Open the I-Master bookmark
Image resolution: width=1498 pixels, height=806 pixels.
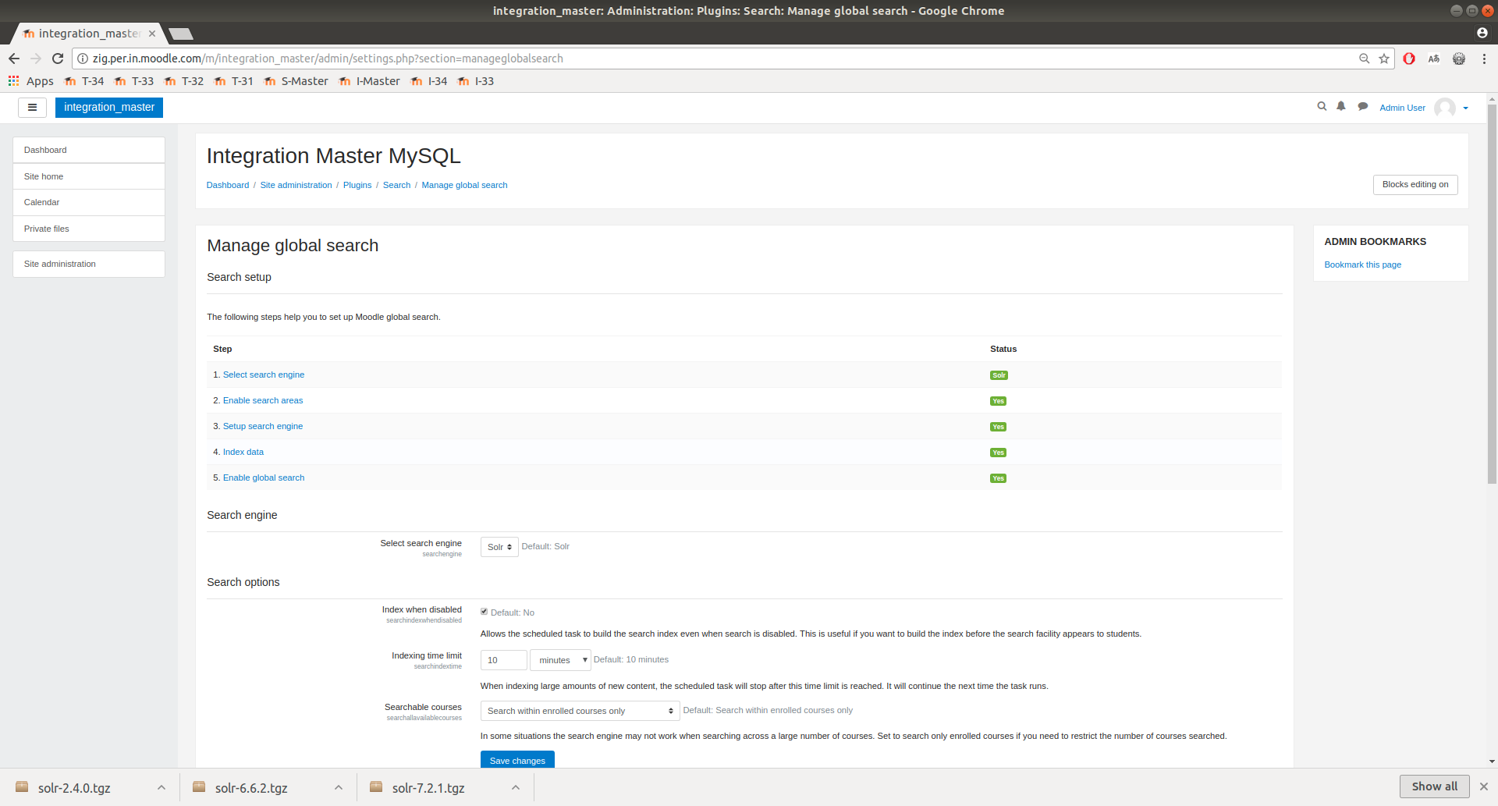coord(370,81)
